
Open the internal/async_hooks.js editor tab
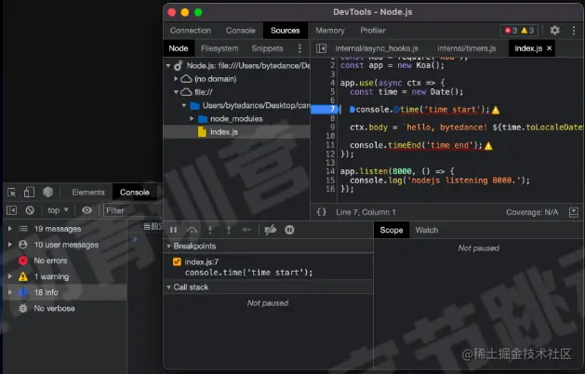click(377, 48)
